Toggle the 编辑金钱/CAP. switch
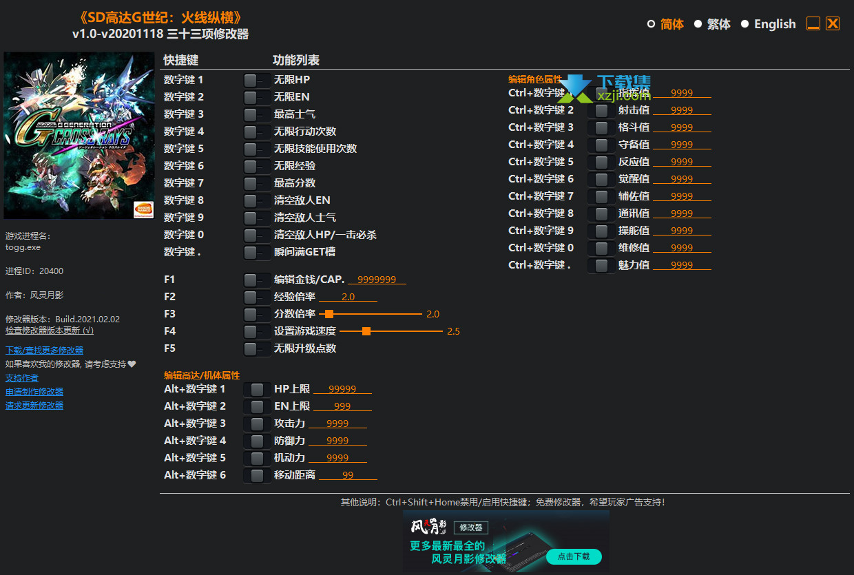 257,280
